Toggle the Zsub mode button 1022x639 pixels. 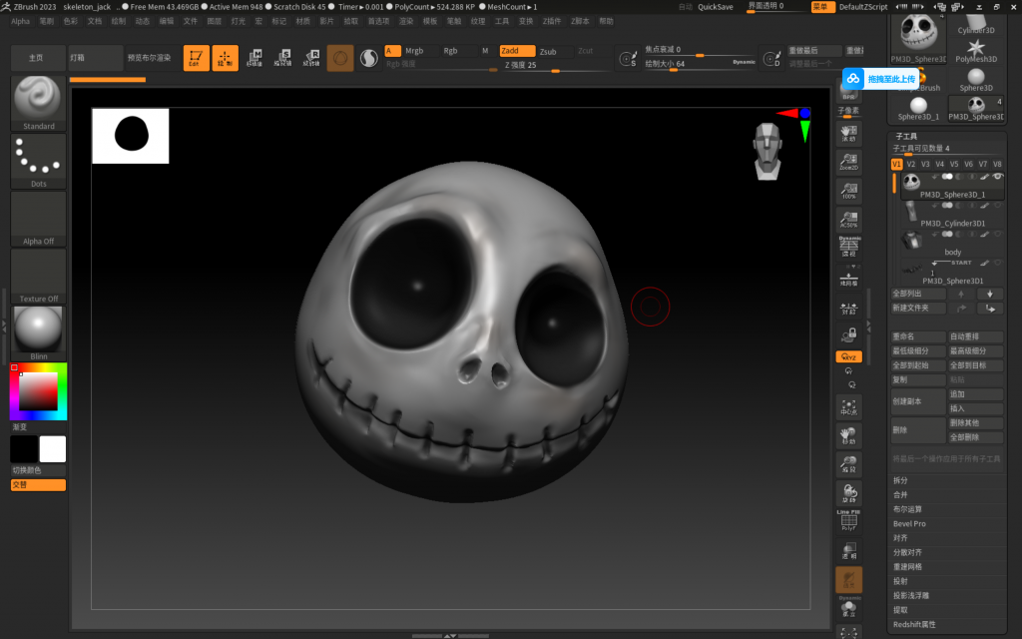click(553, 51)
